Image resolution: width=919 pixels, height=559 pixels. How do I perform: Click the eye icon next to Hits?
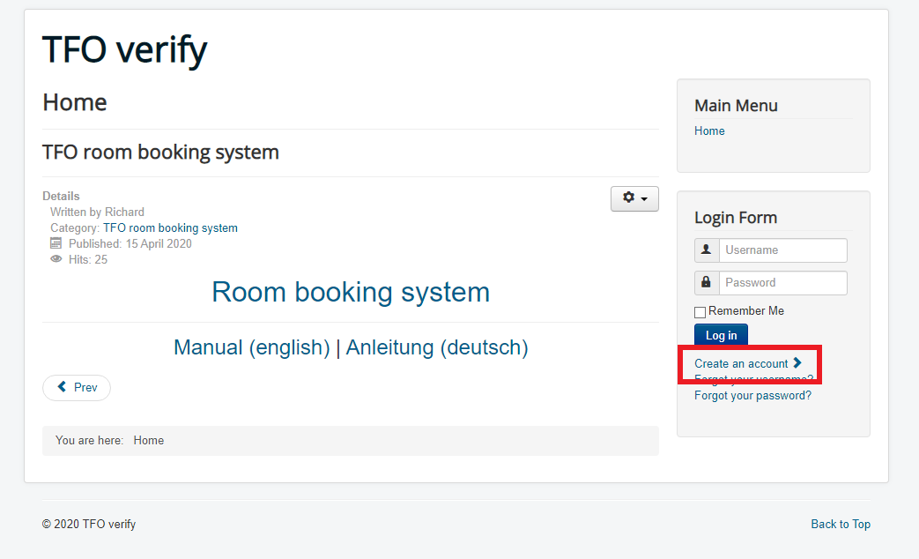pos(56,259)
